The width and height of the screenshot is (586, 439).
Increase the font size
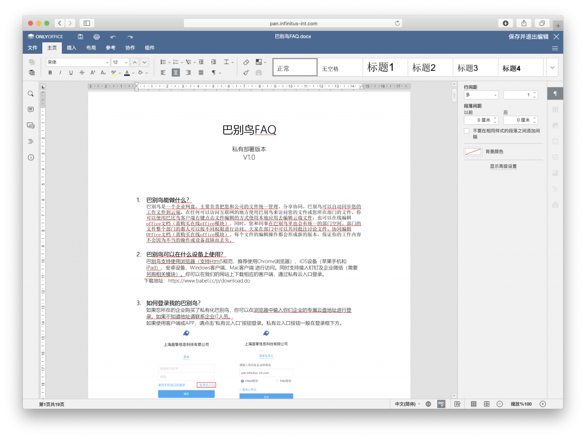(x=135, y=62)
